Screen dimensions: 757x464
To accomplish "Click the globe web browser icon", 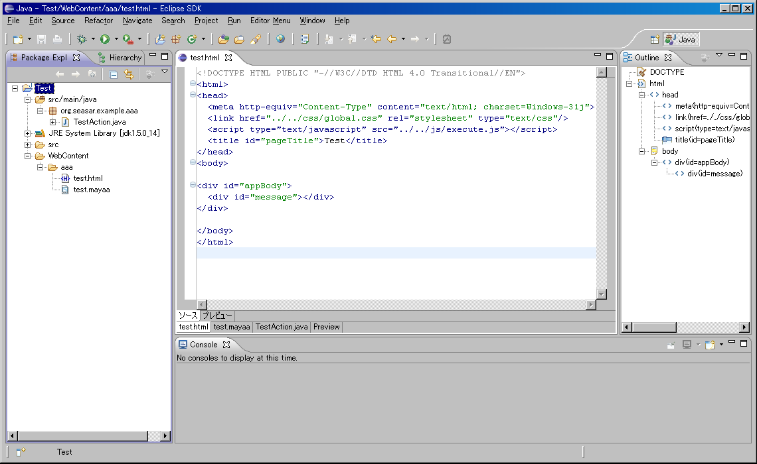I will [280, 39].
